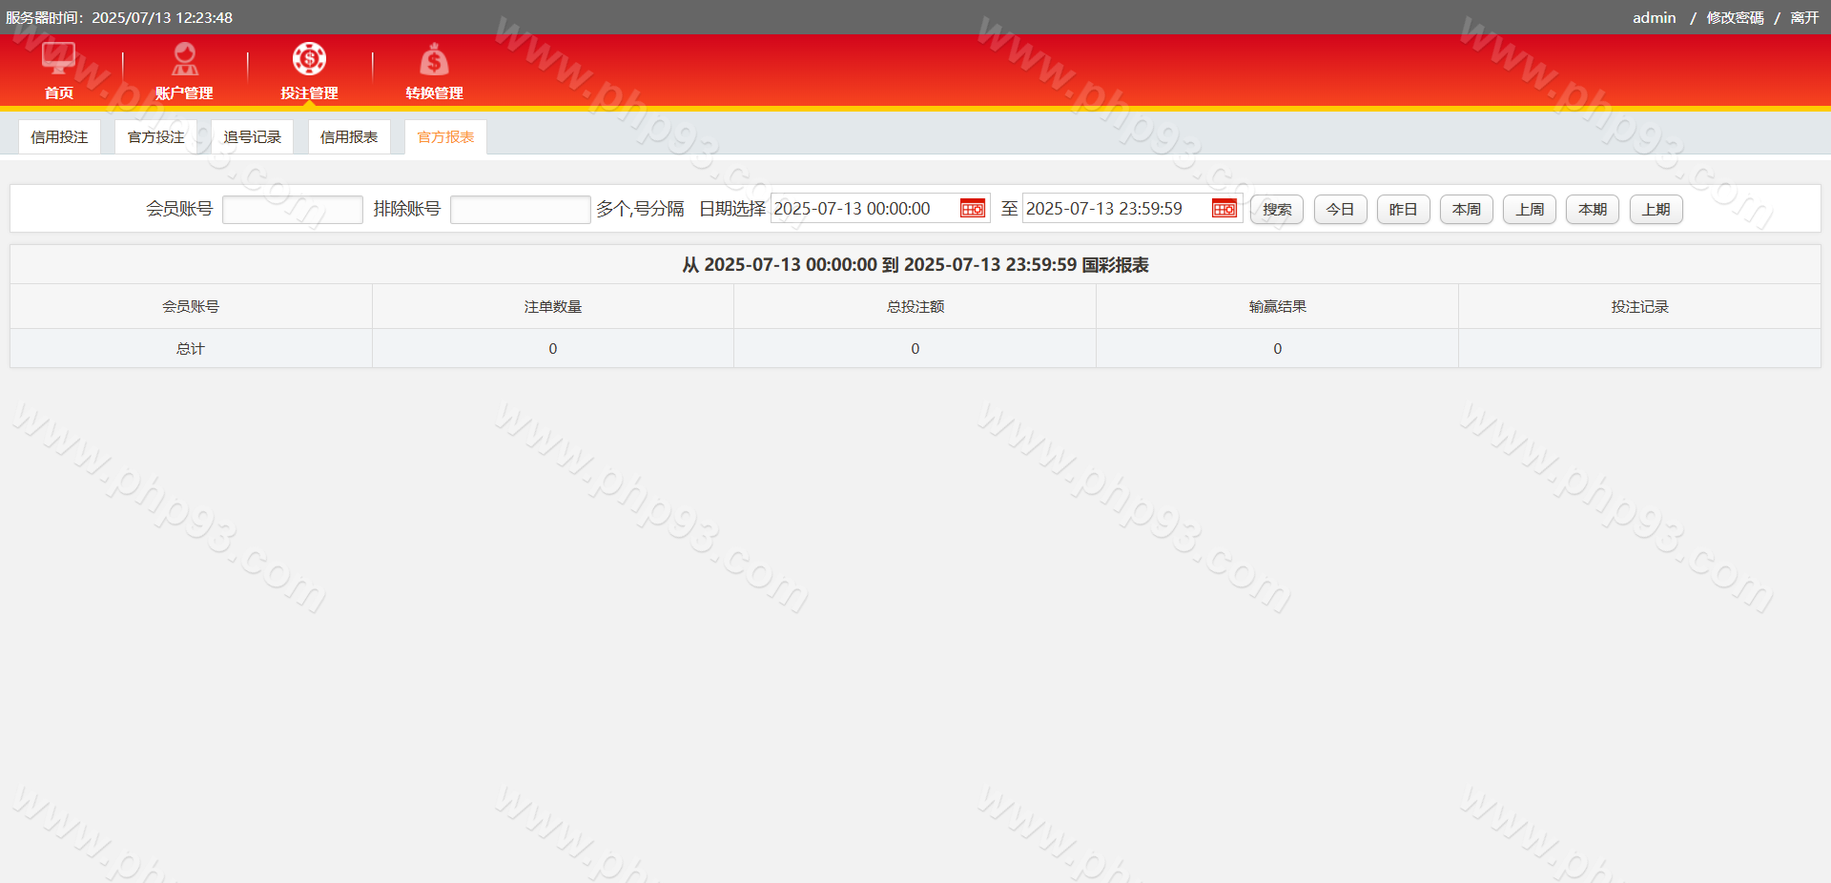Switch to the 信用投注 tab
Image resolution: width=1831 pixels, height=883 pixels.
point(59,137)
